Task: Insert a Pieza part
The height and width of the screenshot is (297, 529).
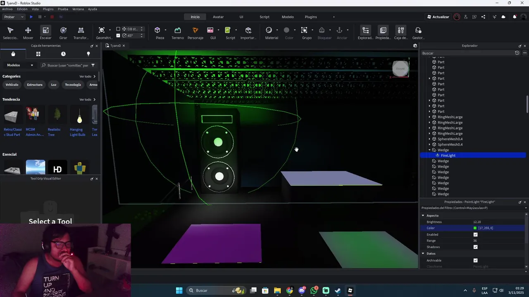Action: tap(157, 33)
